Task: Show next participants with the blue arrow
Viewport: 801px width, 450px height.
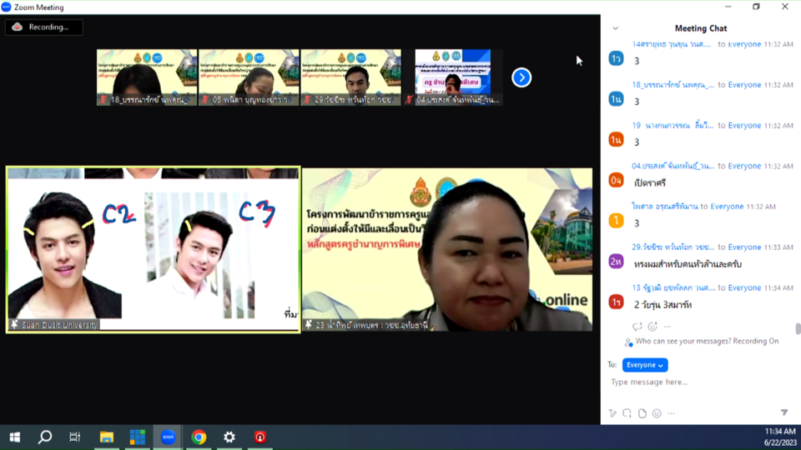Action: coord(521,77)
